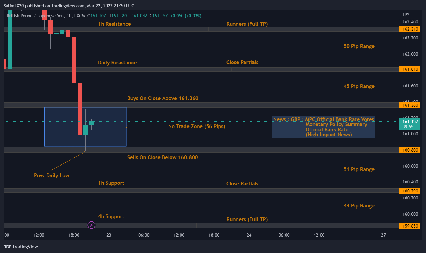
Task: Select the Buys On Close Above 161.360 text
Action: pos(163,98)
